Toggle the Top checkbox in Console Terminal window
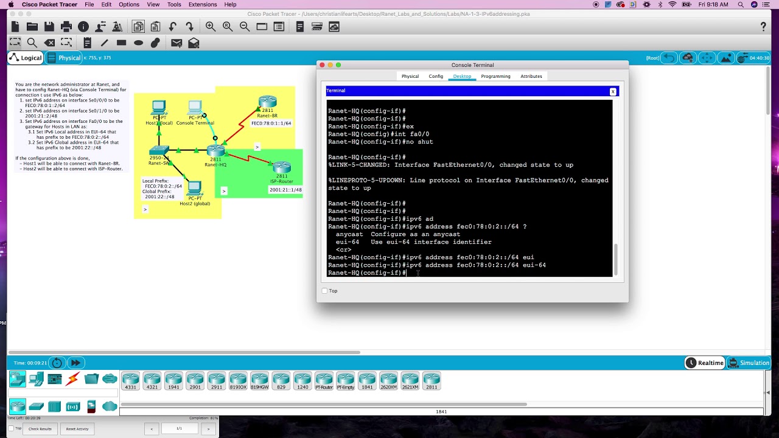 324,291
